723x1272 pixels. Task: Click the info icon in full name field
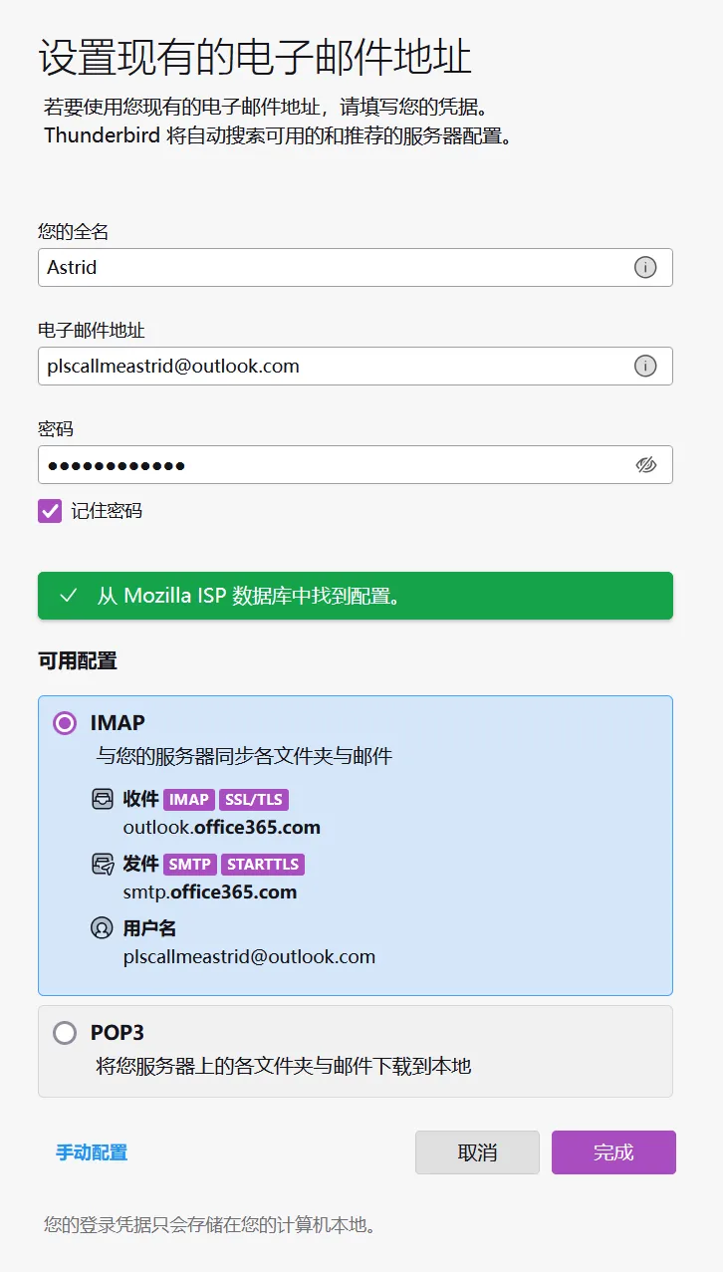tap(645, 267)
